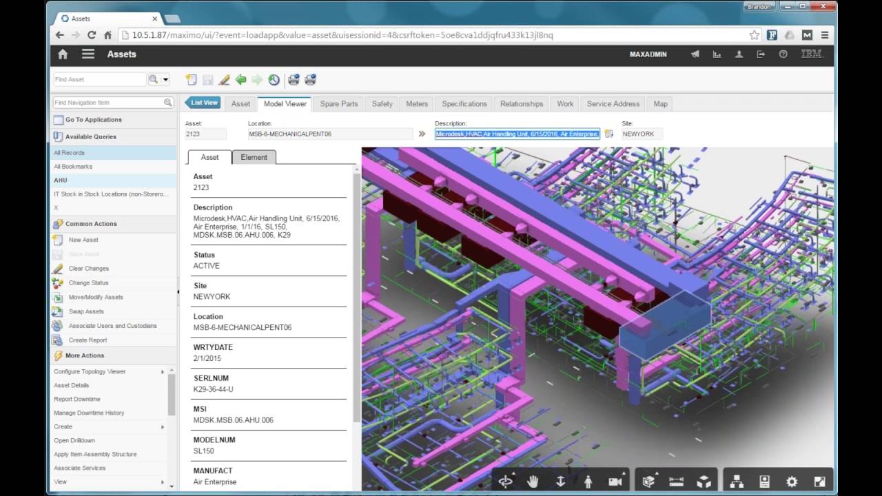This screenshot has width=882, height=496.
Task: Click the asset details panel scrollbar
Action: point(356,296)
